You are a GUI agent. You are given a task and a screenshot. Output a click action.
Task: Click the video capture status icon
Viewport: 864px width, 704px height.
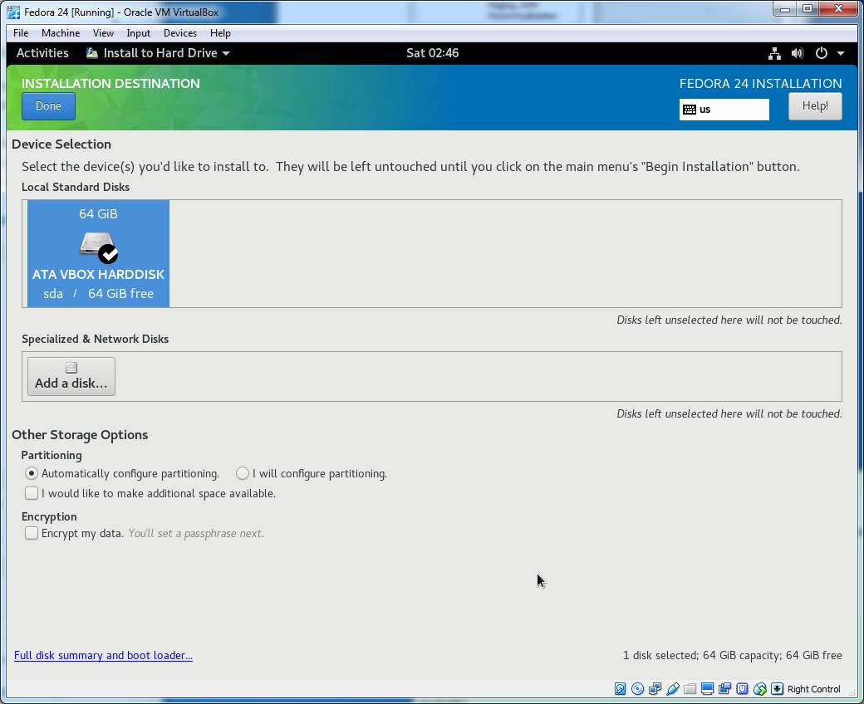tap(724, 688)
